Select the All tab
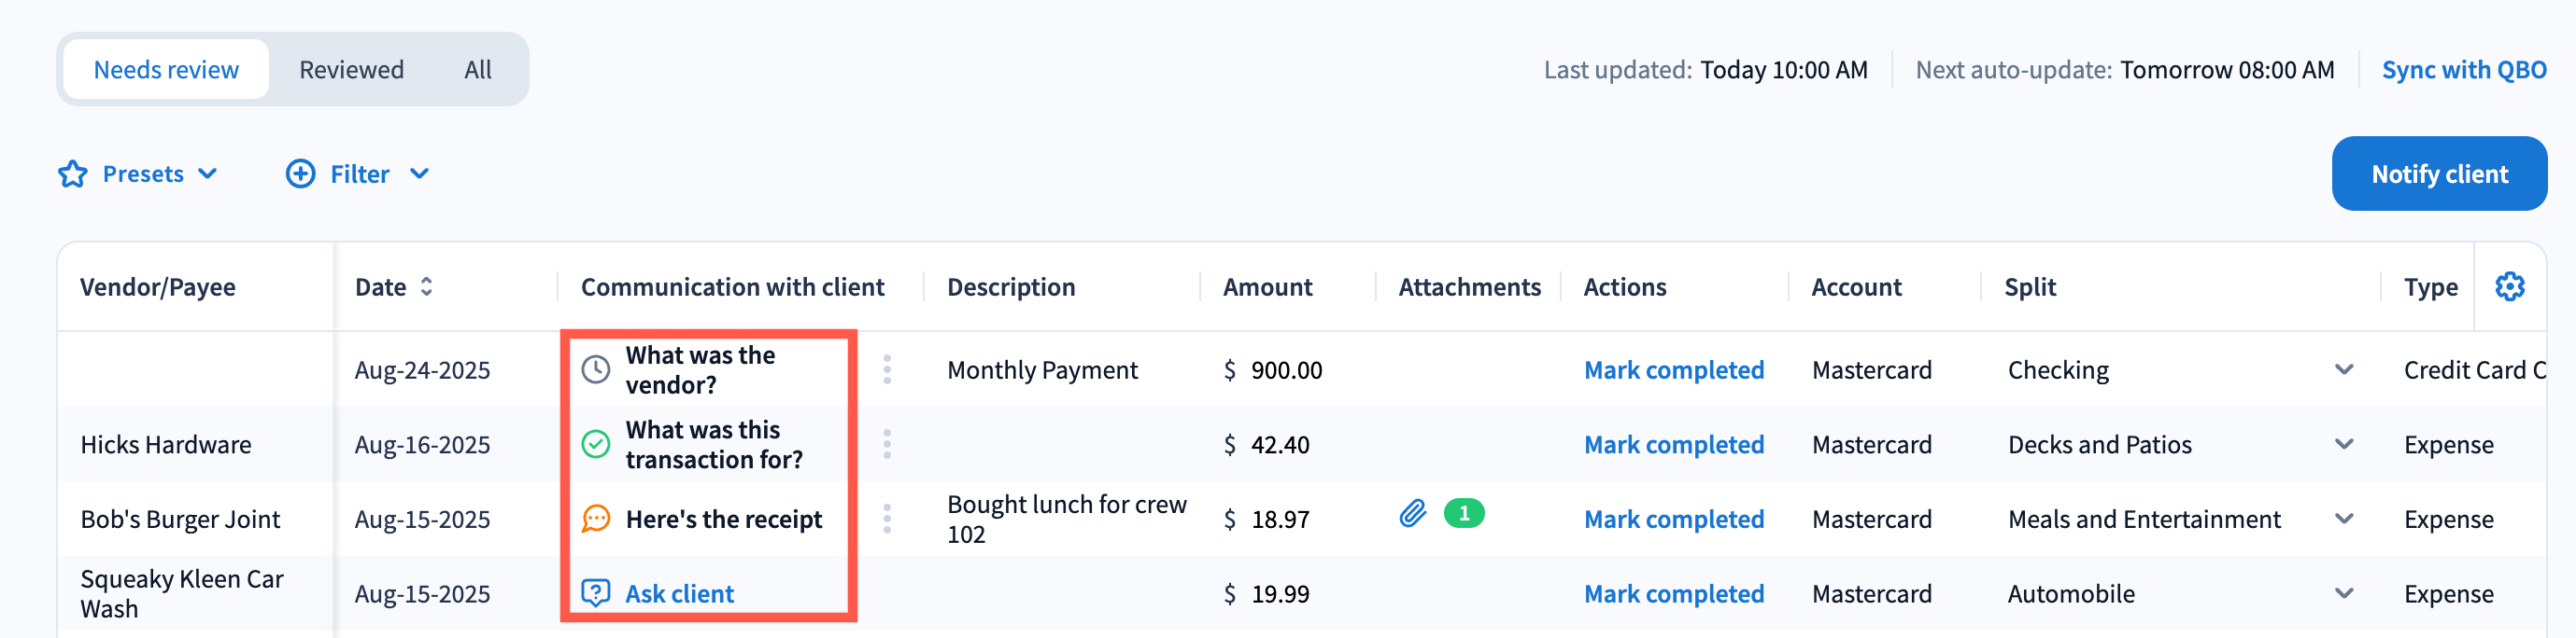The width and height of the screenshot is (2576, 638). [477, 70]
